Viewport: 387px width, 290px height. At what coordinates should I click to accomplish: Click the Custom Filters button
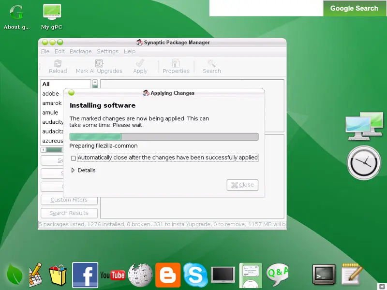coord(69,200)
